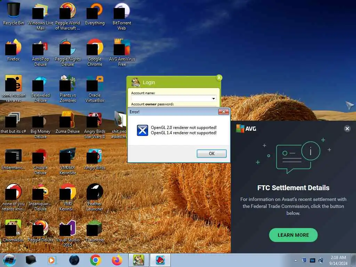Open Chrome from the taskbar
The image size is (356, 267).
[95, 260]
